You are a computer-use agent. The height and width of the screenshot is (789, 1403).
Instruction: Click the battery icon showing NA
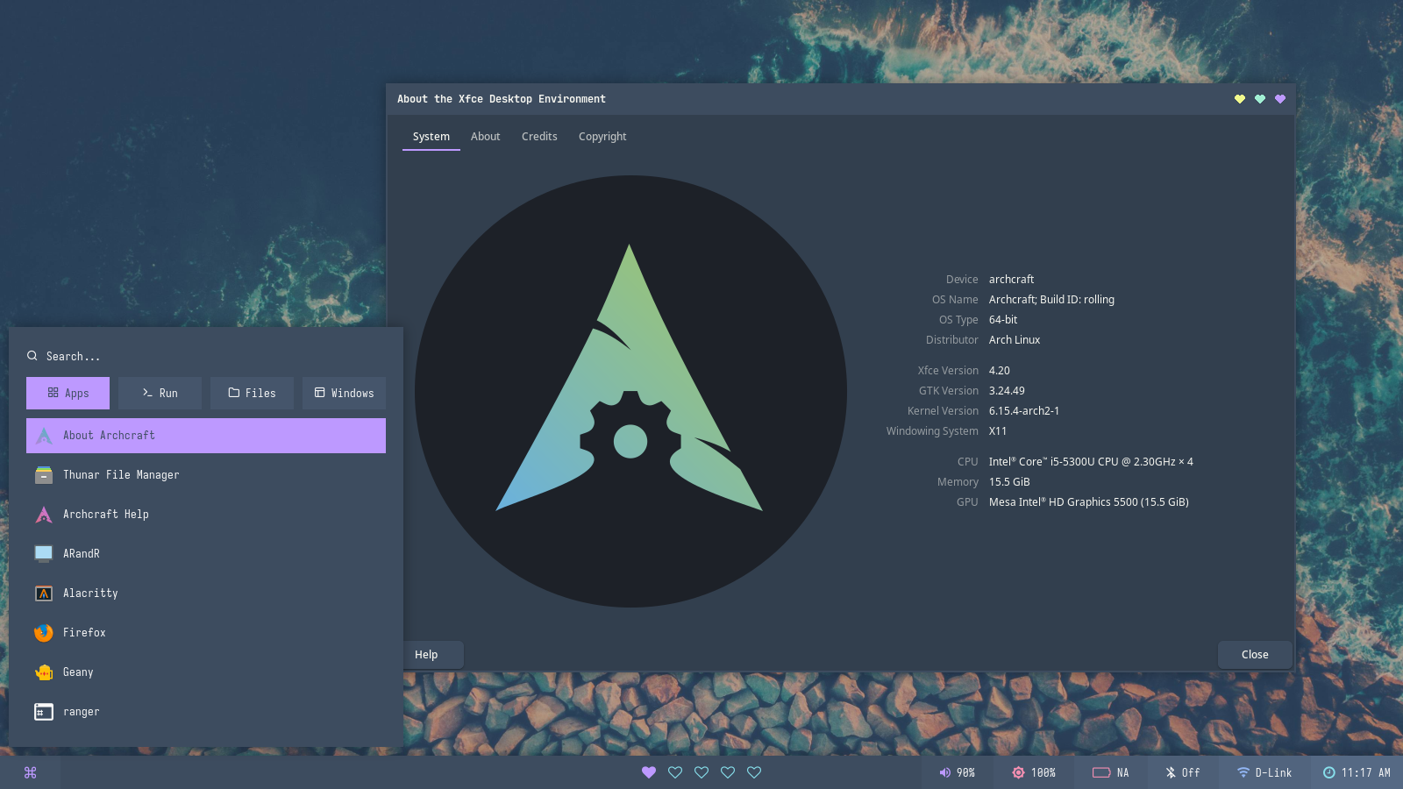(1101, 772)
